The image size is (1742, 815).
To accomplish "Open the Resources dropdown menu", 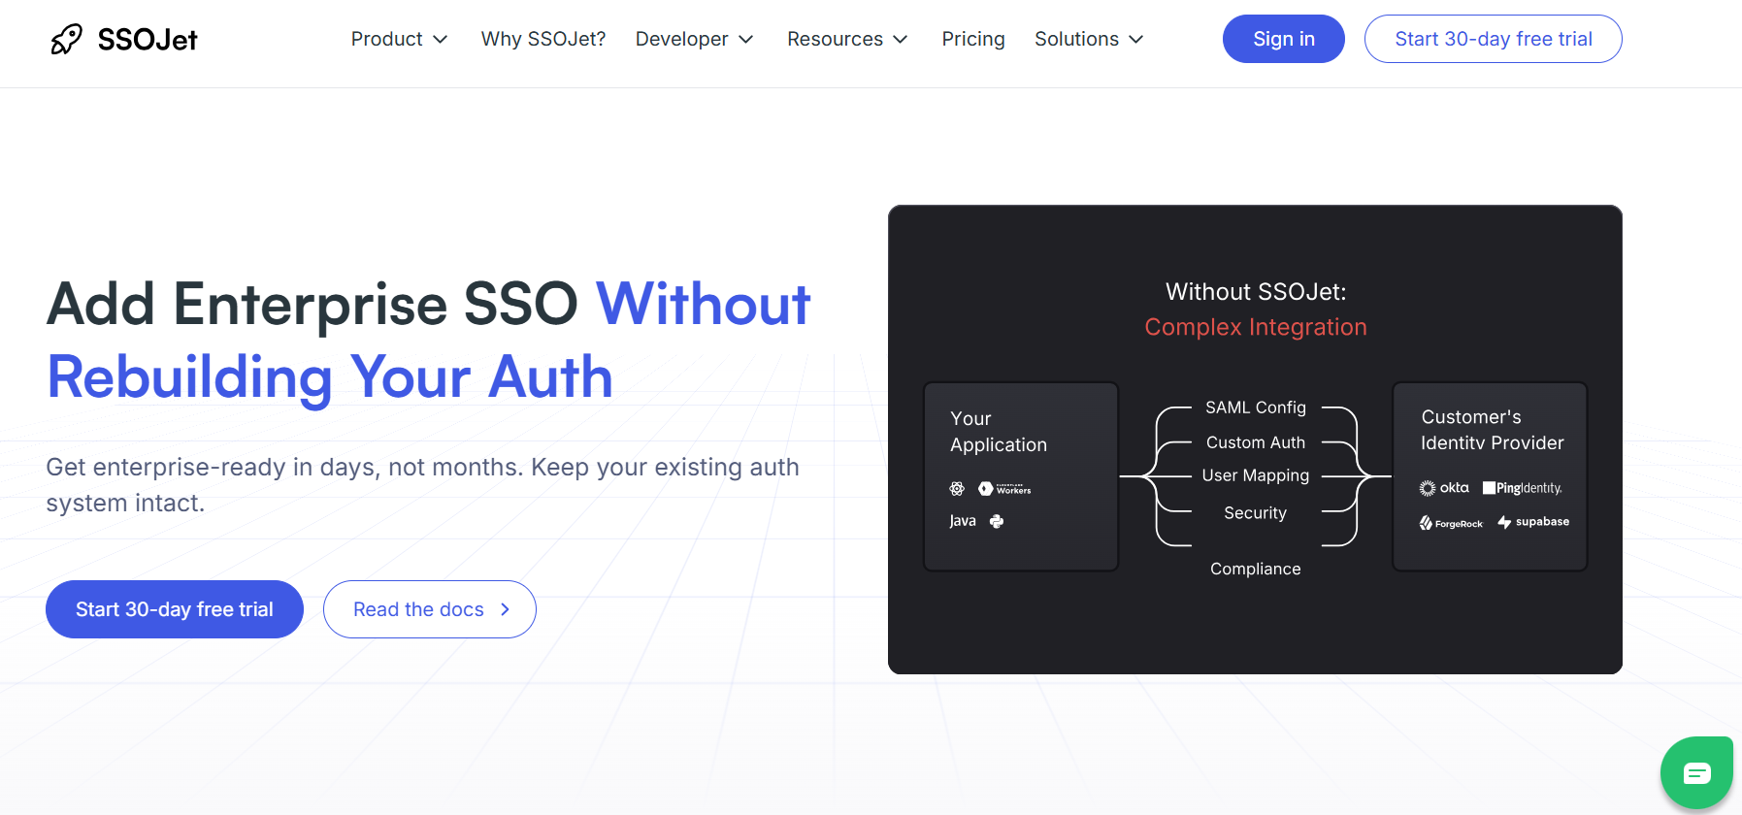I will (x=847, y=39).
